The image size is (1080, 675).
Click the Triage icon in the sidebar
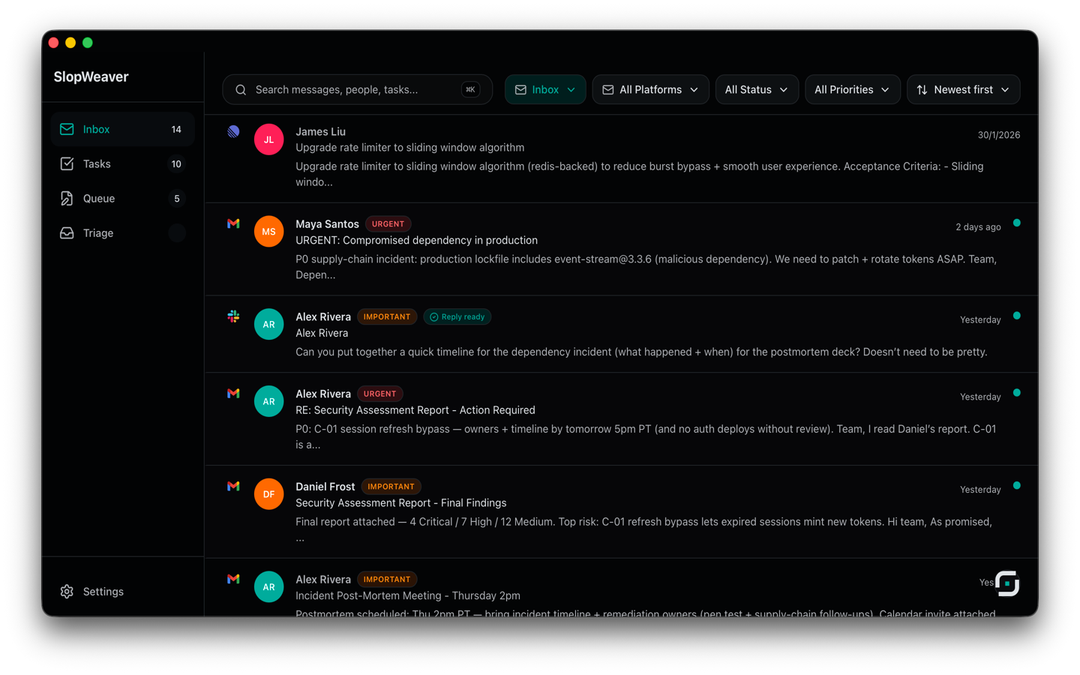click(x=67, y=233)
